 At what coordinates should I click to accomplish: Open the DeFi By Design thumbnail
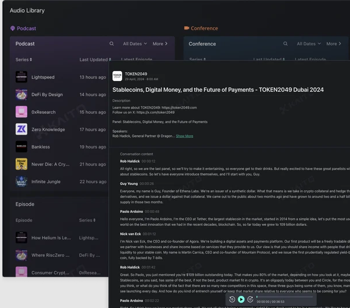21,94
